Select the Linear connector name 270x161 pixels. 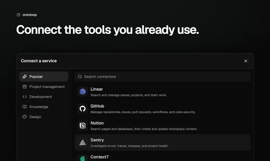point(97,89)
